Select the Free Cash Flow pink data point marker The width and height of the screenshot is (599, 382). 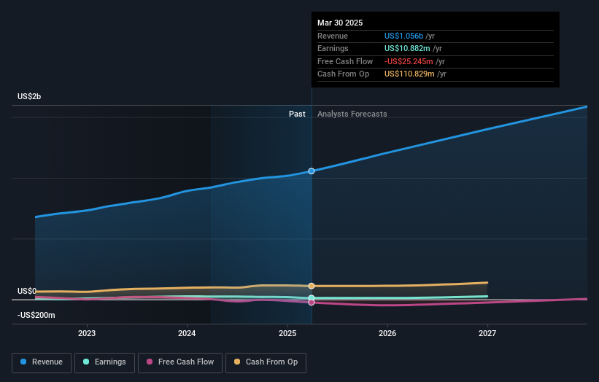point(312,303)
